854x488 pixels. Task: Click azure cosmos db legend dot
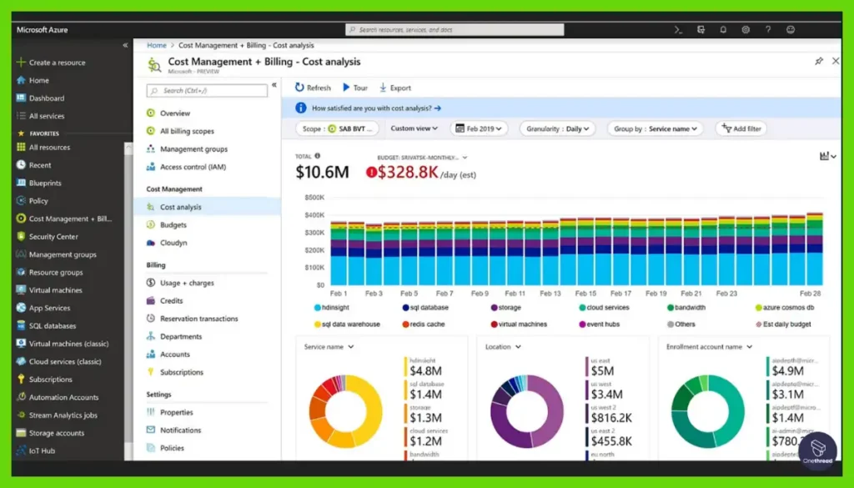[759, 308]
